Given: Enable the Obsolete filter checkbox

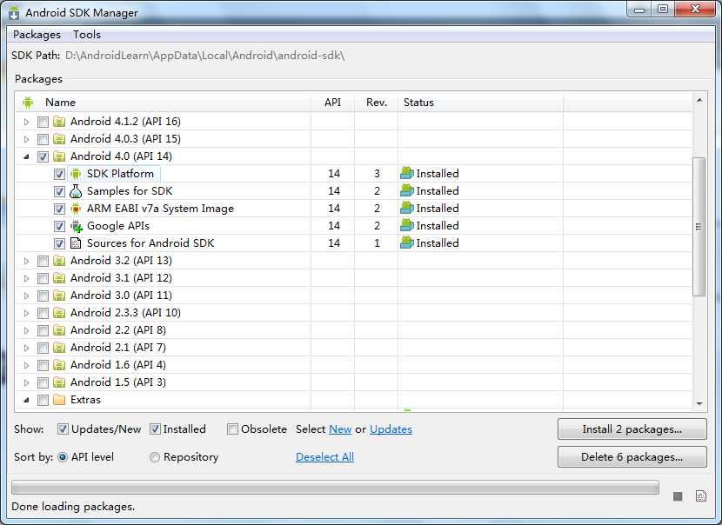Looking at the screenshot, I should click(232, 429).
